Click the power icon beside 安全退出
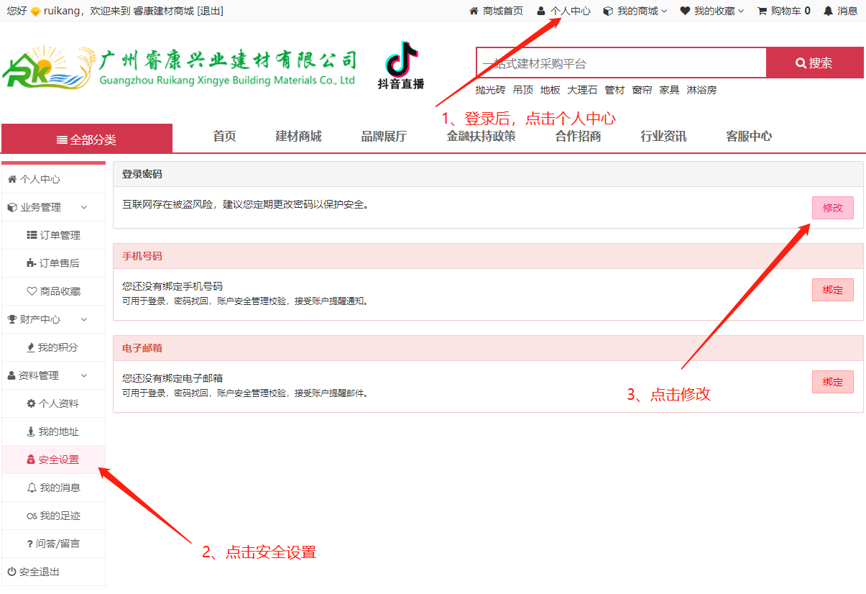The image size is (866, 594). [x=12, y=572]
